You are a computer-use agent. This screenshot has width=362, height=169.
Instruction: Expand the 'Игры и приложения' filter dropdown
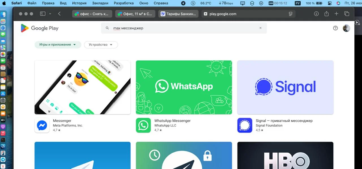click(x=58, y=45)
